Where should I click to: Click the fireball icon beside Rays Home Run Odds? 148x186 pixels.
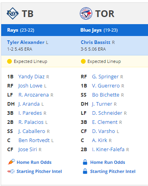point(11,162)
